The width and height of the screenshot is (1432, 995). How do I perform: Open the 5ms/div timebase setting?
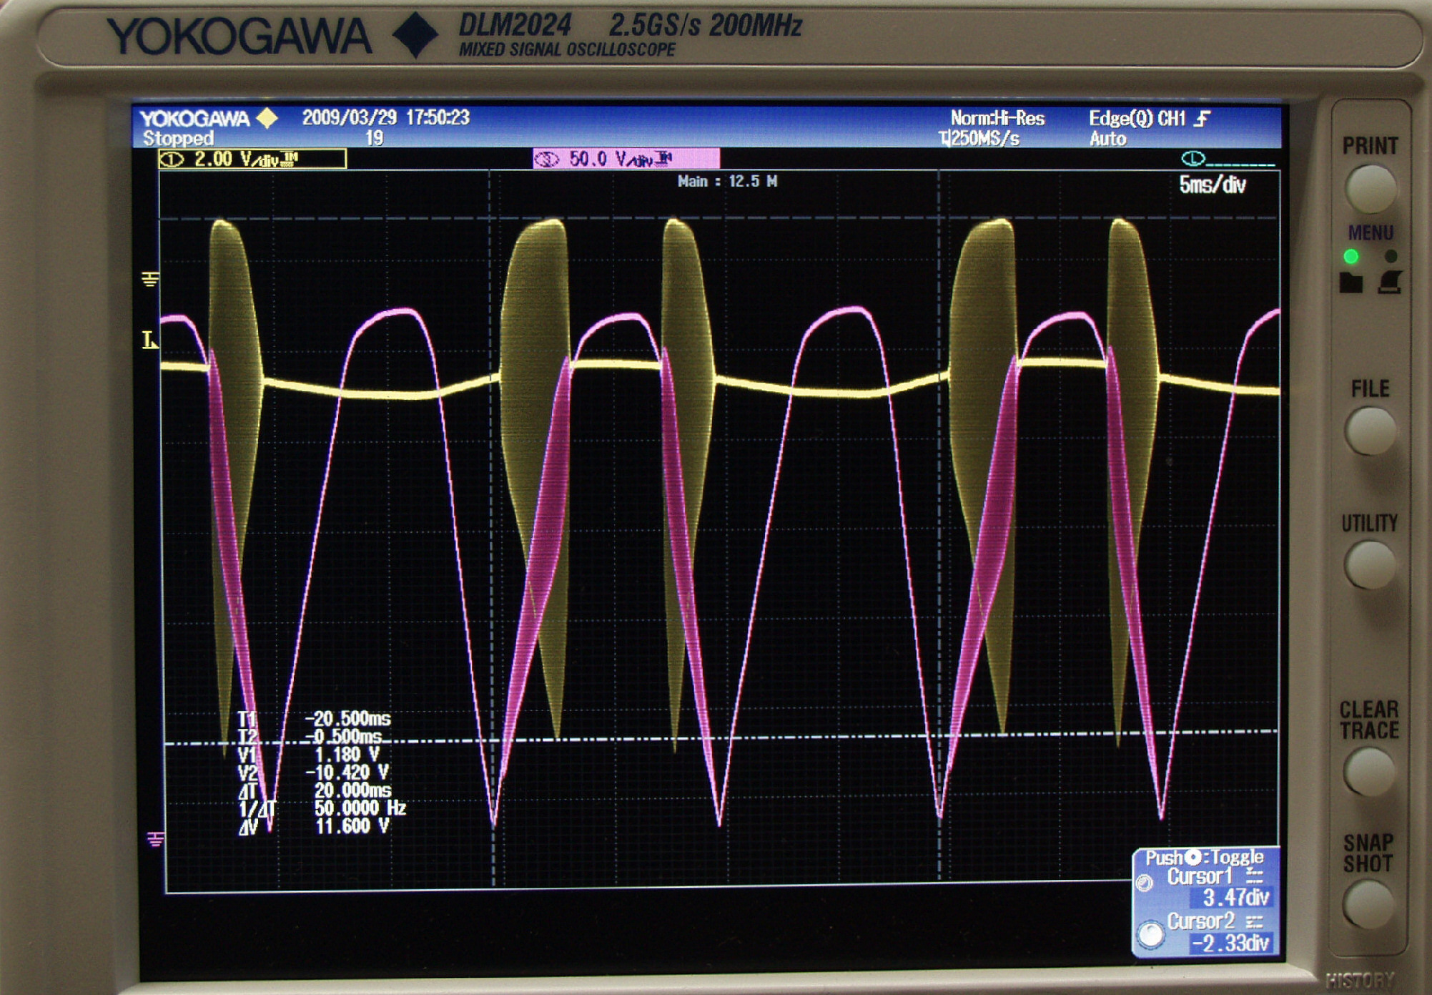(1212, 185)
